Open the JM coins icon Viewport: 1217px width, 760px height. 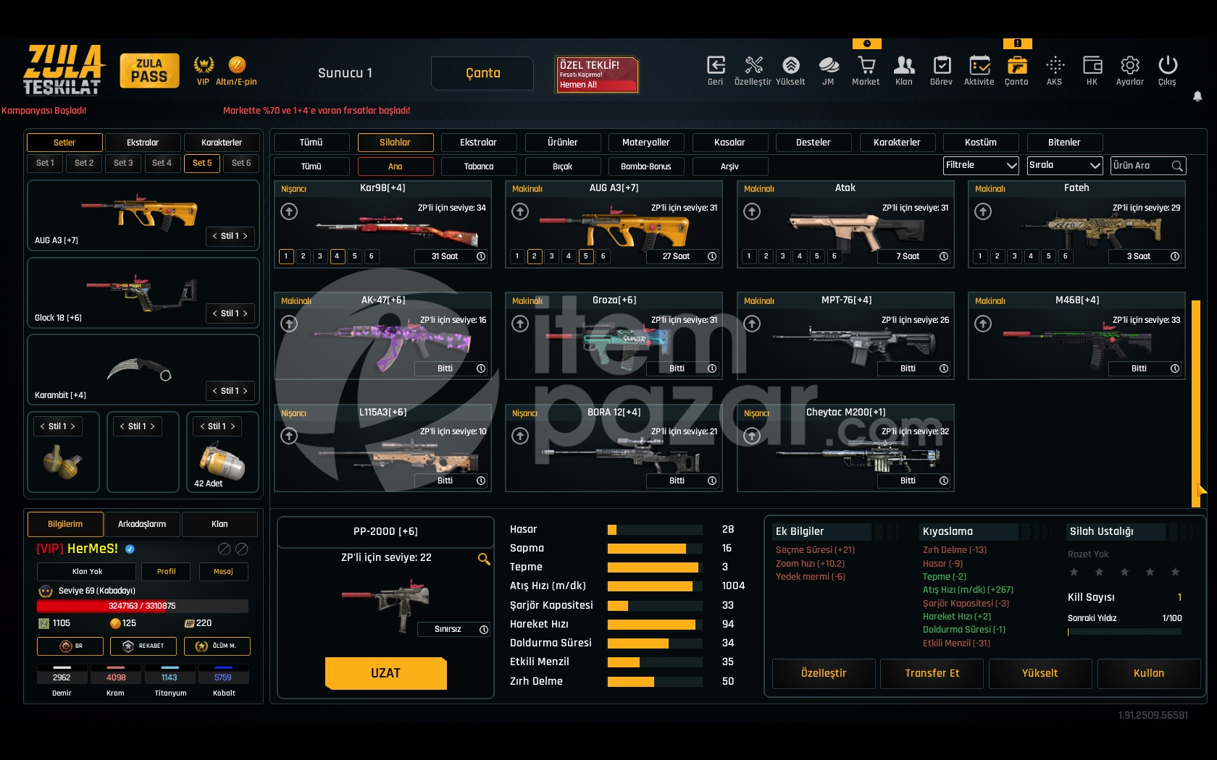(829, 65)
